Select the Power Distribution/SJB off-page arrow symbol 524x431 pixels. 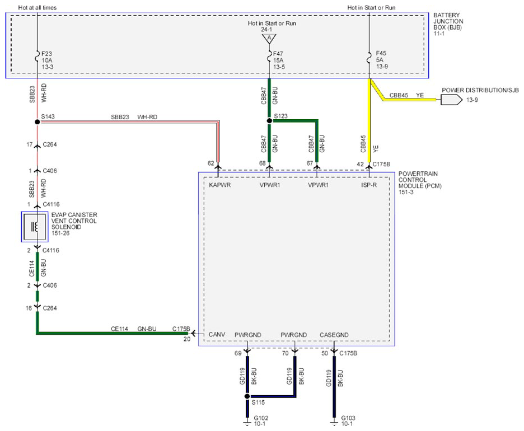pos(451,100)
